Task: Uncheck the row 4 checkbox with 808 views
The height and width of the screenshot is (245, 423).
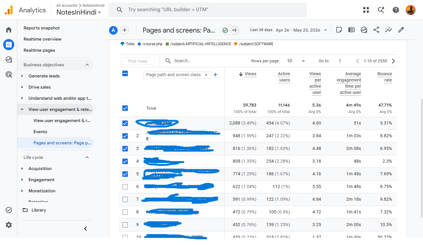Action: tap(125, 161)
